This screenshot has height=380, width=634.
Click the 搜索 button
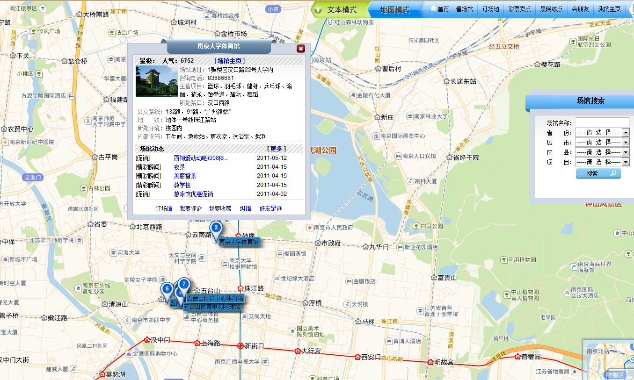(598, 173)
